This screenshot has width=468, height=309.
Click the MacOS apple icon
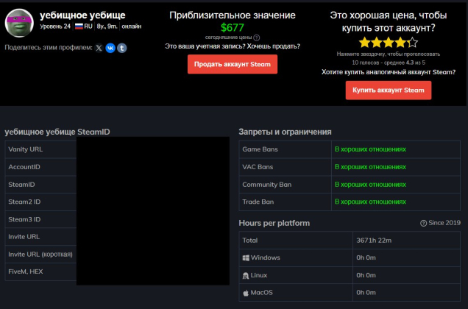tap(246, 293)
